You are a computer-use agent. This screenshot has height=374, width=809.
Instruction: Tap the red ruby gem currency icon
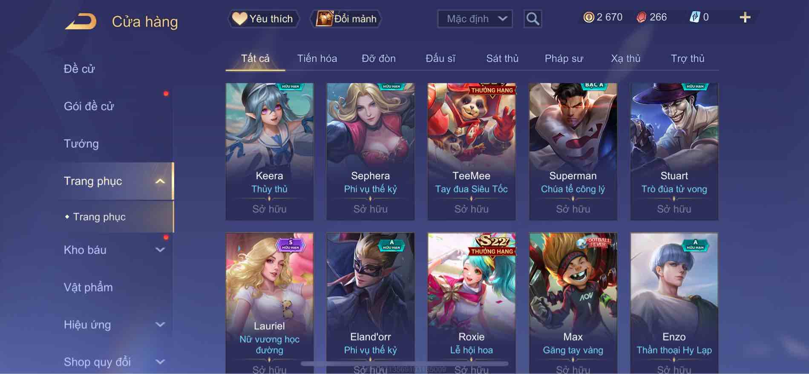[x=641, y=17]
